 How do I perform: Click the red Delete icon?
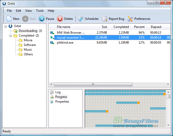tap(60, 19)
